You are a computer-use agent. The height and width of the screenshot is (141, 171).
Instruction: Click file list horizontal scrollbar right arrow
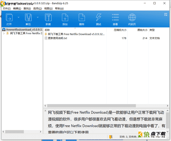click(x=167, y=105)
